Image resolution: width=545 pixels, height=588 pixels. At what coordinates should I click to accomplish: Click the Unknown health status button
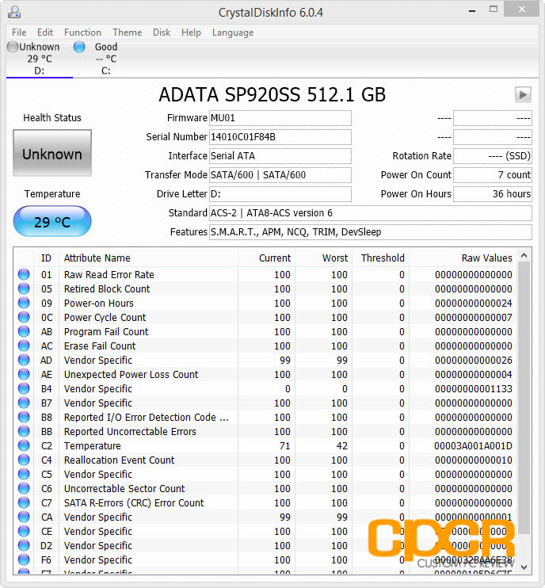click(52, 153)
